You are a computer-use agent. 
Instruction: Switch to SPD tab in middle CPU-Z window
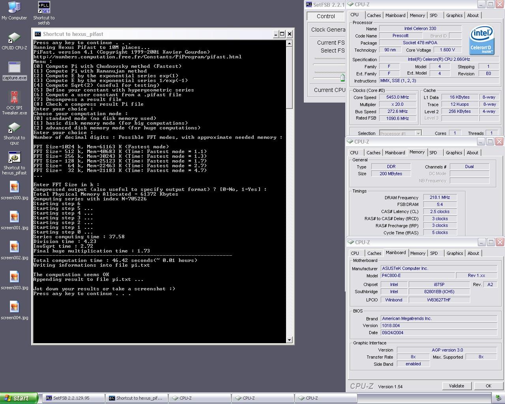point(433,153)
